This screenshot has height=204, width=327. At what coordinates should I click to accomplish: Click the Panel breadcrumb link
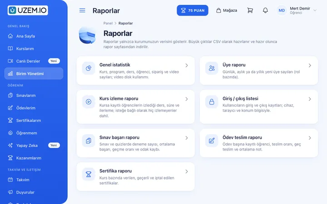tap(108, 23)
